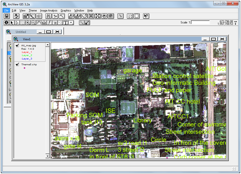Open the Image Analysis menu
Screen dimensions: 241x174
[x=48, y=10]
